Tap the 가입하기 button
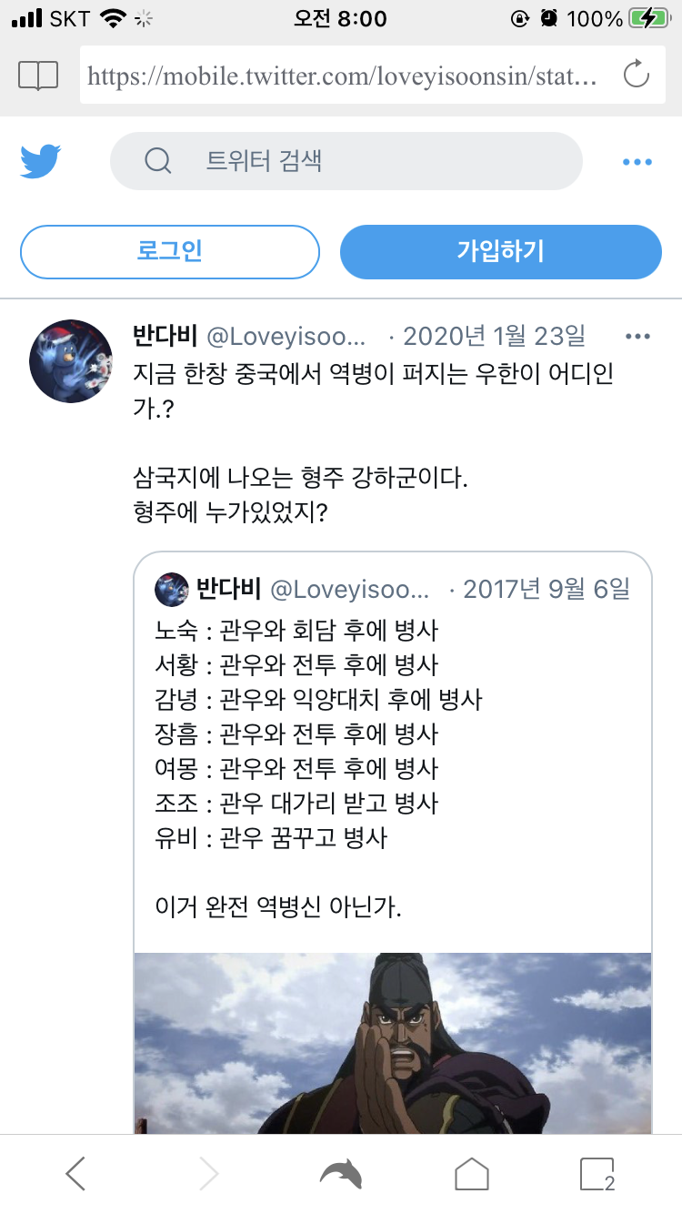Image resolution: width=682 pixels, height=1214 pixels. point(501,252)
